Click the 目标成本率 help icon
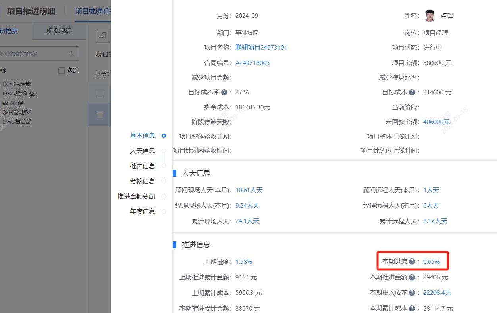Viewport: 497px width, 313px height. point(224,92)
